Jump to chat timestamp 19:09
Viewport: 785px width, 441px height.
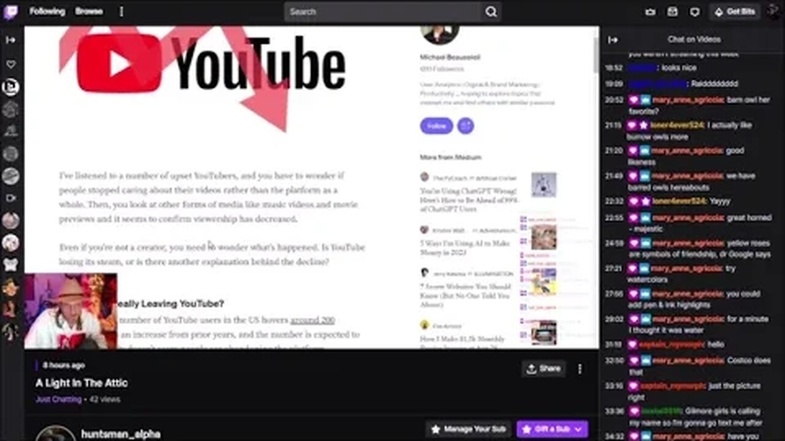[614, 84]
